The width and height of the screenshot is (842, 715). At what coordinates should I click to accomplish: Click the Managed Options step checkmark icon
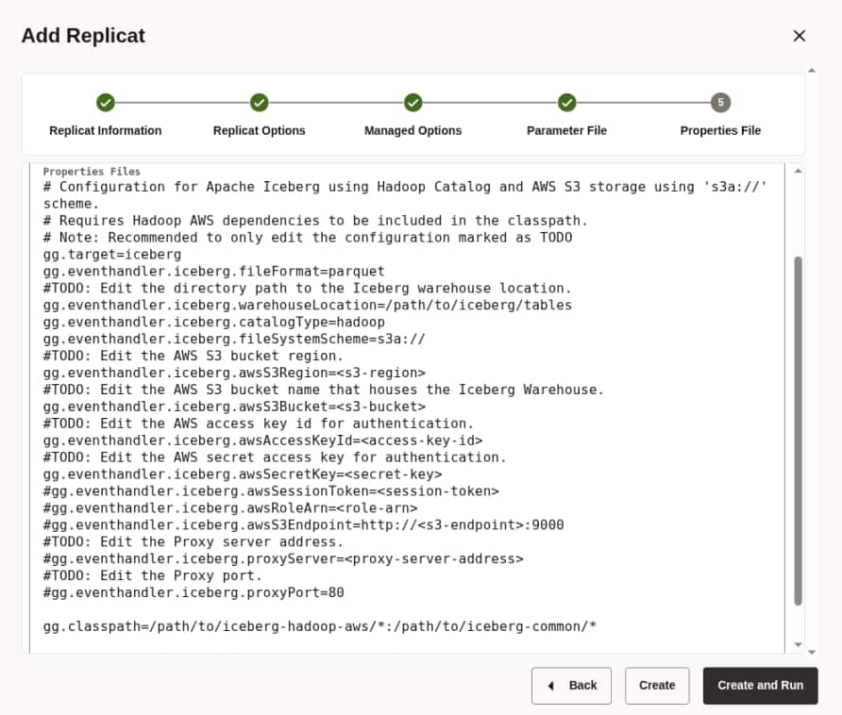413,103
